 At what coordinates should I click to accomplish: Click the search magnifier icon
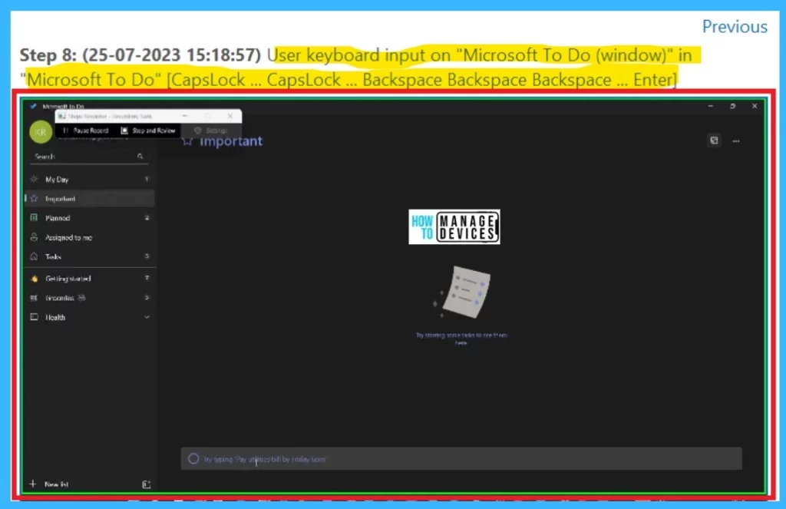[x=140, y=157]
